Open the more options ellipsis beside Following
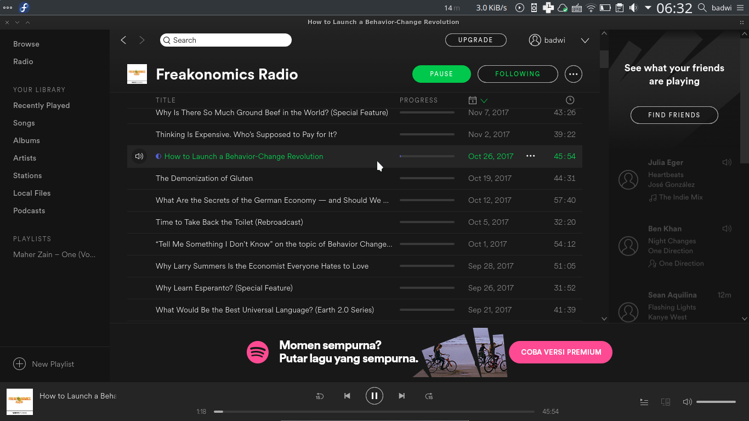Screen dimensions: 749x421 574,74
